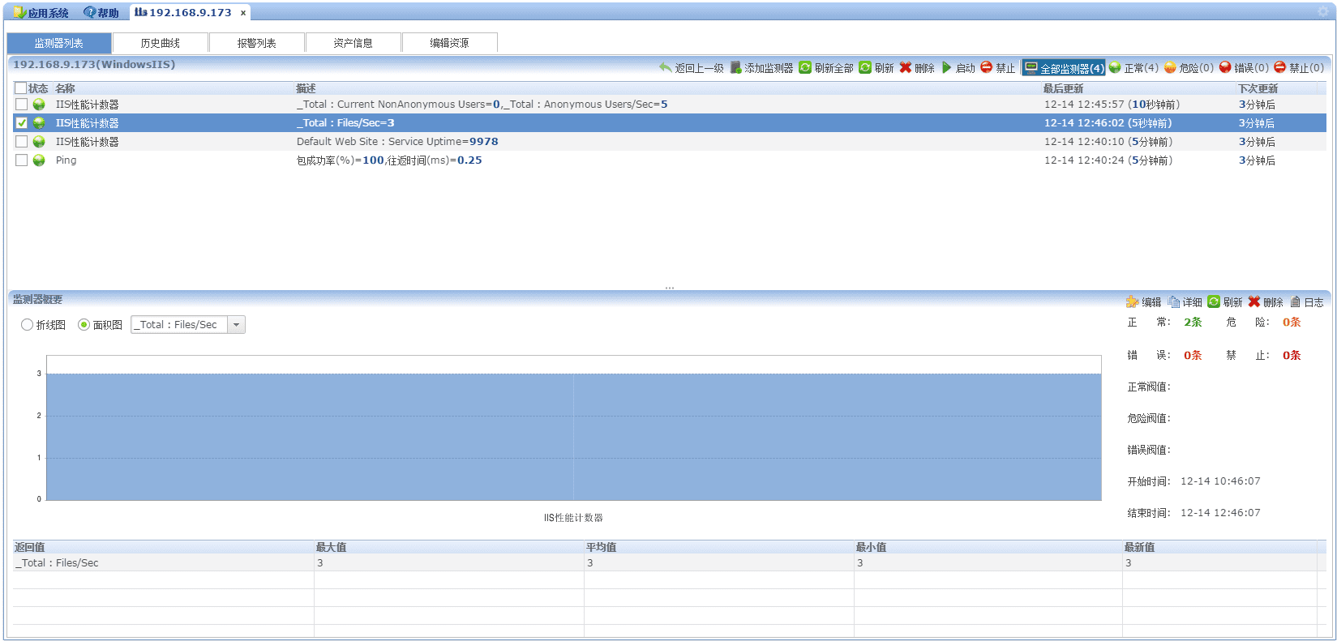Click the 平均值 column header
Viewport: 1337px width, 641px height.
pyautogui.click(x=602, y=547)
